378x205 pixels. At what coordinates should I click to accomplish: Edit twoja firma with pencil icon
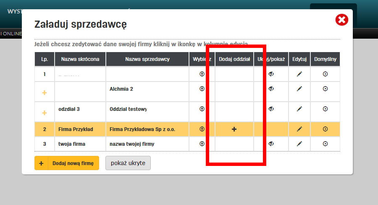point(299,144)
